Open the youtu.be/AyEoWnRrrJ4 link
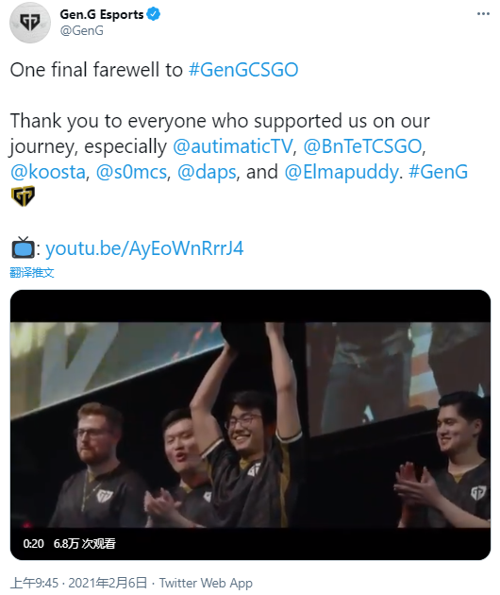Image resolution: width=500 pixels, height=595 pixels. pos(144,248)
